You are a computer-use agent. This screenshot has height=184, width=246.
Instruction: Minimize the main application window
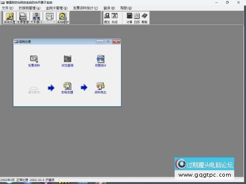pos(216,2)
